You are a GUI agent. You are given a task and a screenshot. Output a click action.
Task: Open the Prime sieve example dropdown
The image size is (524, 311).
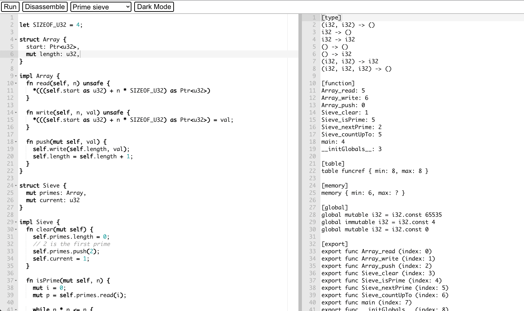click(101, 7)
